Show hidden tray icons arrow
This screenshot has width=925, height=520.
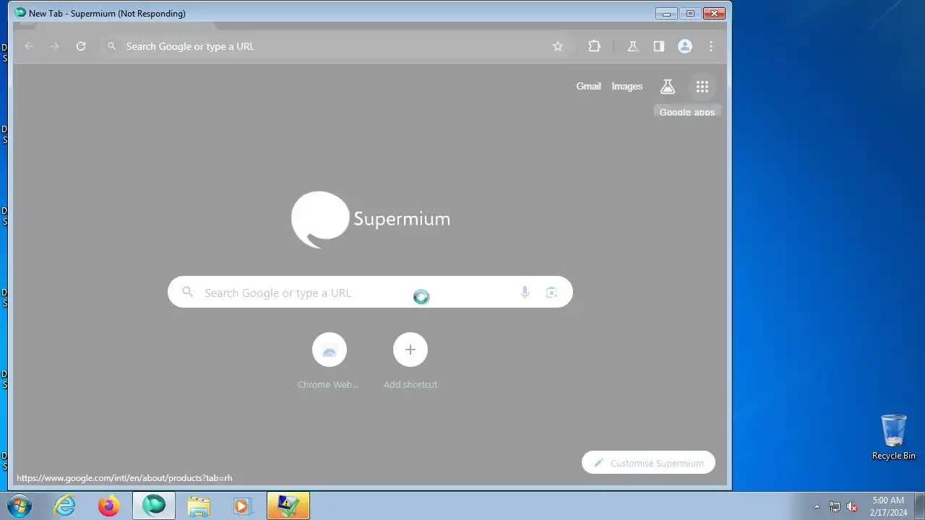coord(817,506)
